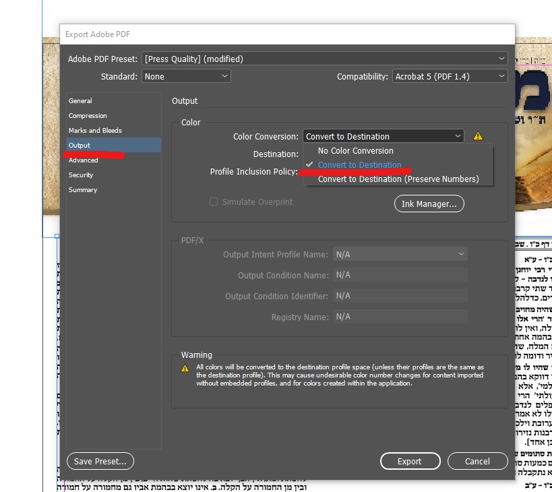Select the General section
The width and height of the screenshot is (552, 492).
click(114, 100)
